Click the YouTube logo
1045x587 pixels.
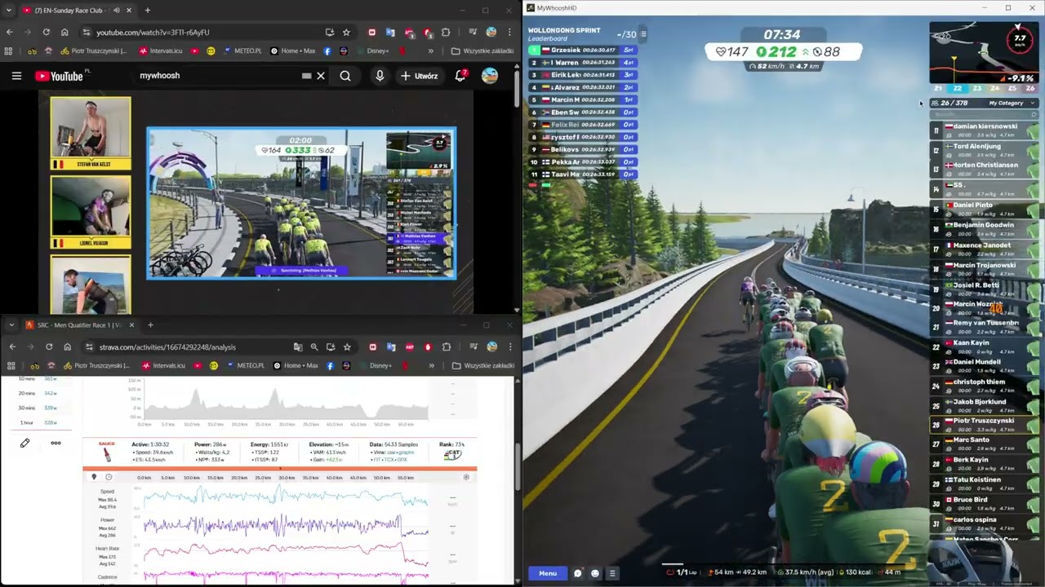click(x=59, y=76)
